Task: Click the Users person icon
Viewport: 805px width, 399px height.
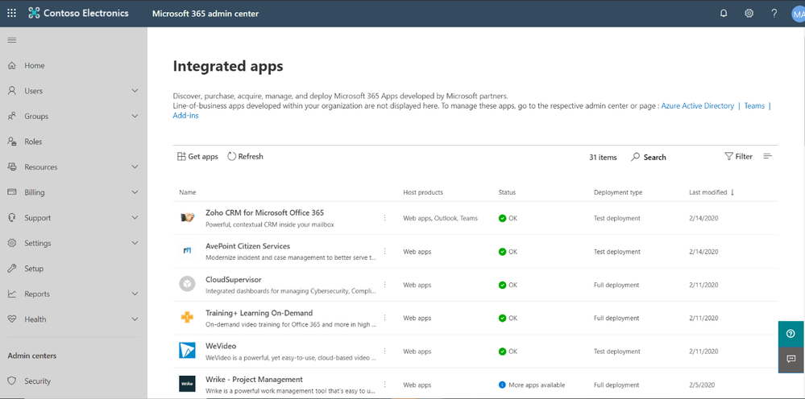Action: [12, 91]
